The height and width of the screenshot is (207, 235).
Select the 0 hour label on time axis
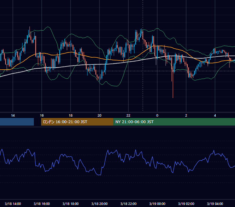[x=157, y=116]
